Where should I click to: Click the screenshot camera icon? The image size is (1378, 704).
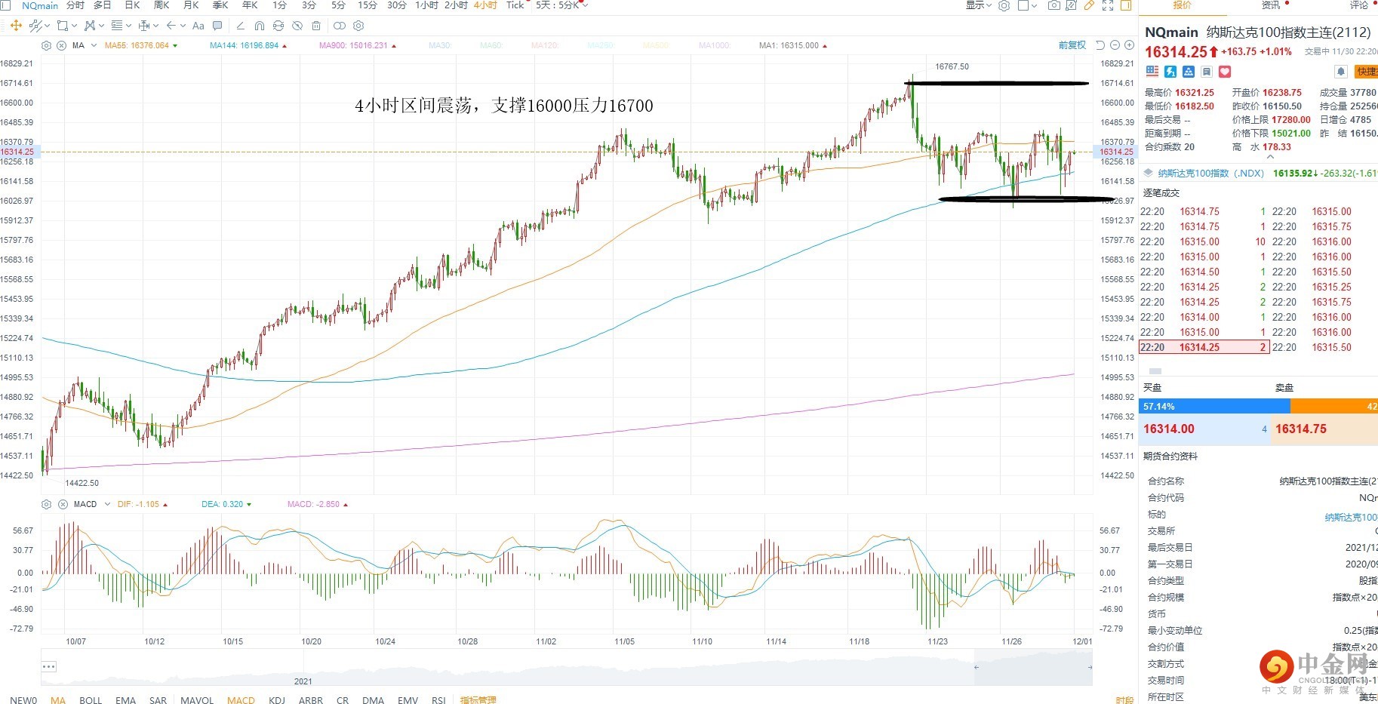coord(1053,5)
